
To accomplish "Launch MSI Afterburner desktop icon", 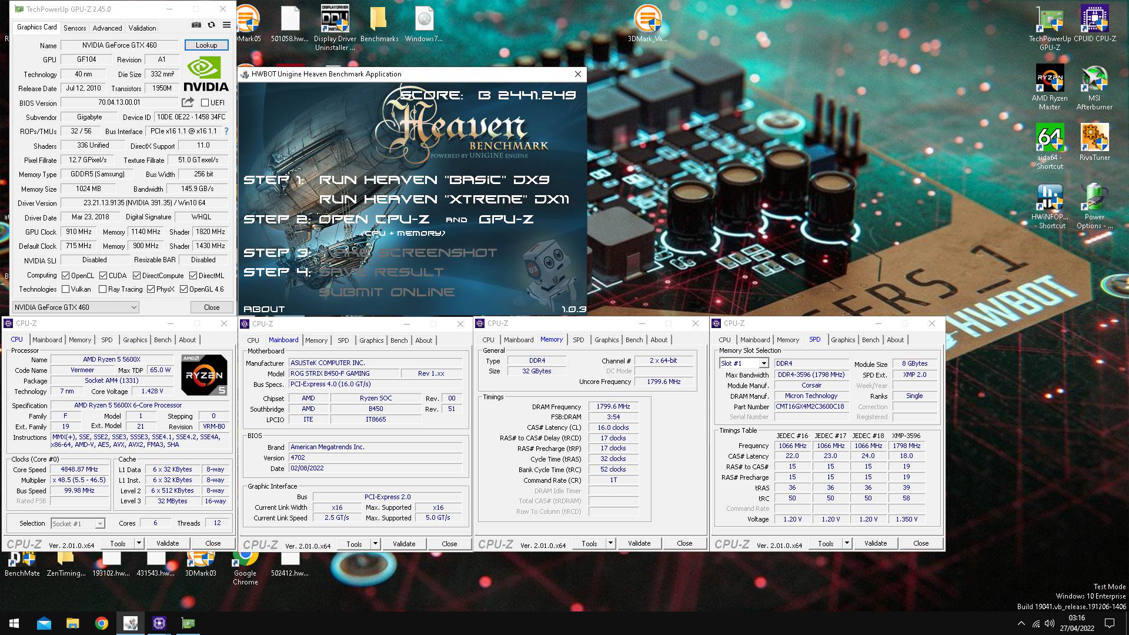I will (x=1094, y=87).
